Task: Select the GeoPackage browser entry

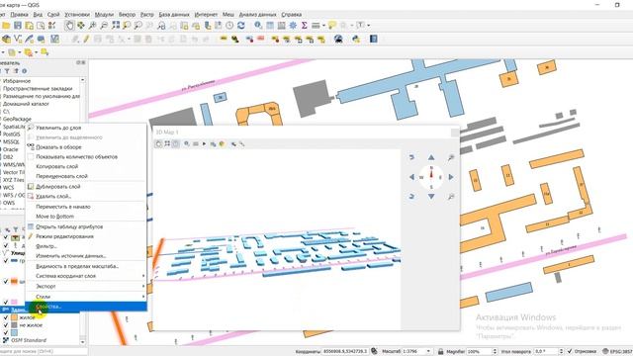Action: click(x=17, y=119)
